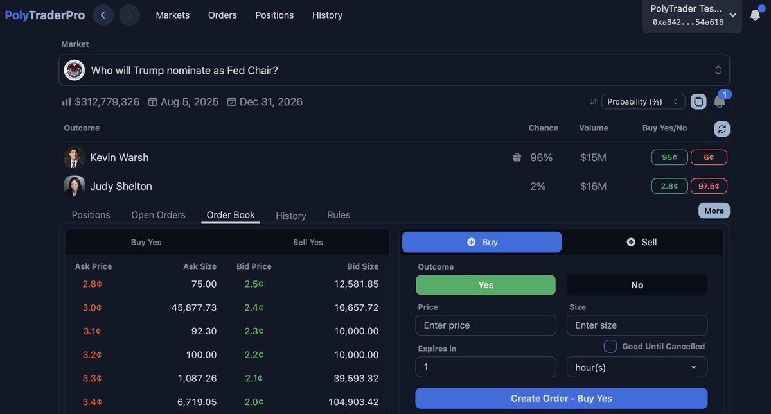Open the Probability (%) dropdown

pos(643,101)
